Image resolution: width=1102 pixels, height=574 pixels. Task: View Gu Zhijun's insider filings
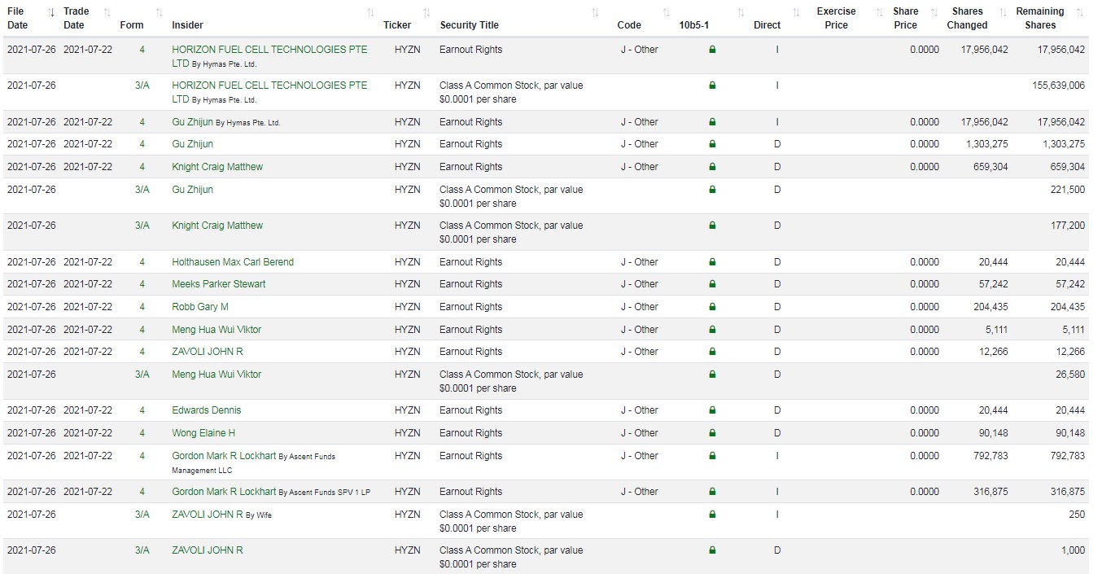click(194, 144)
